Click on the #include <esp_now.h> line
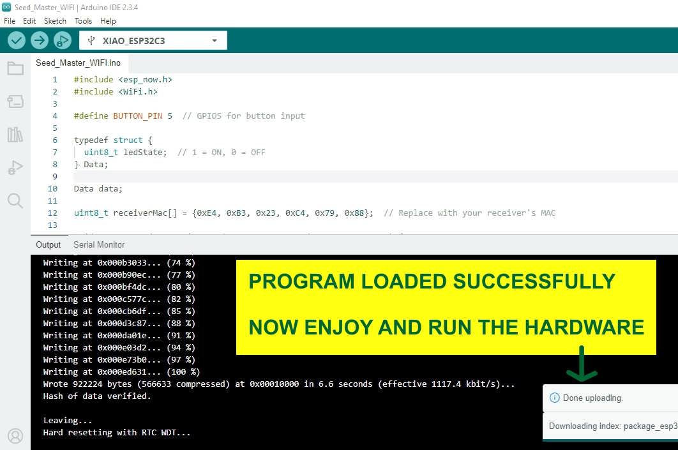678x450 pixels. coord(123,80)
